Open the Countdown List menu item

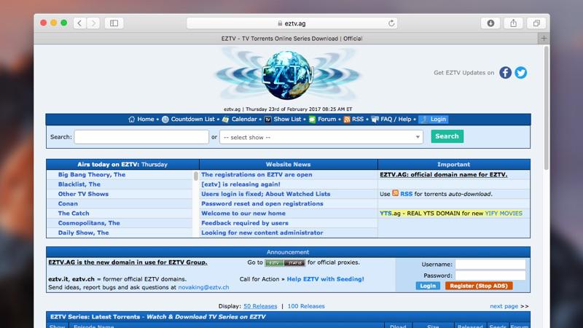click(x=192, y=120)
